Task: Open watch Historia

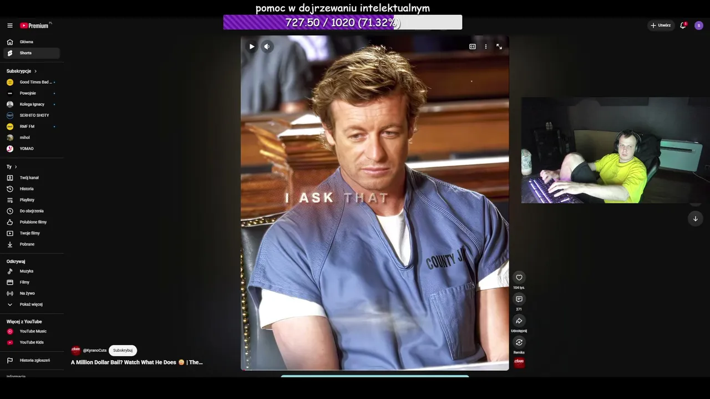Action: (32, 189)
